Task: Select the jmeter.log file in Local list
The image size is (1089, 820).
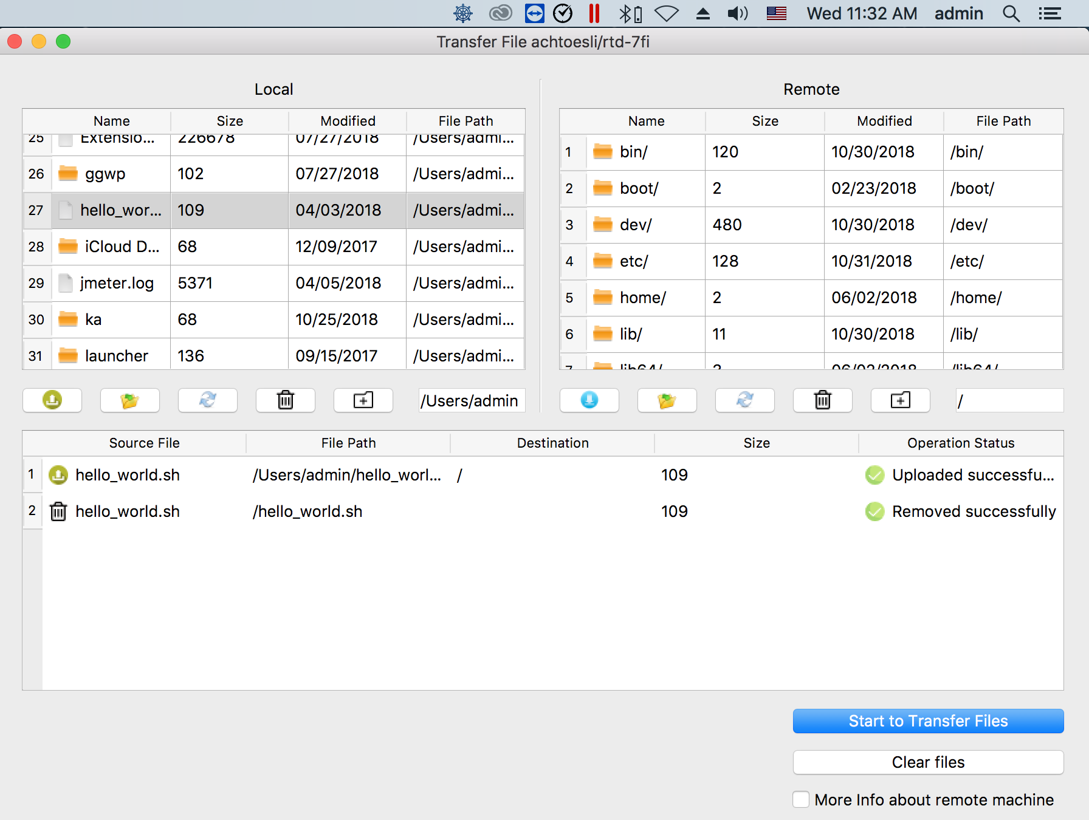Action: [117, 283]
